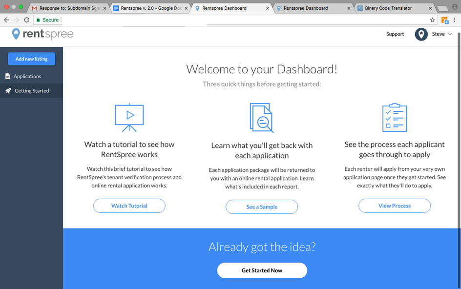461x289 pixels.
Task: Reload the page with the refresh icon
Action: 26,20
